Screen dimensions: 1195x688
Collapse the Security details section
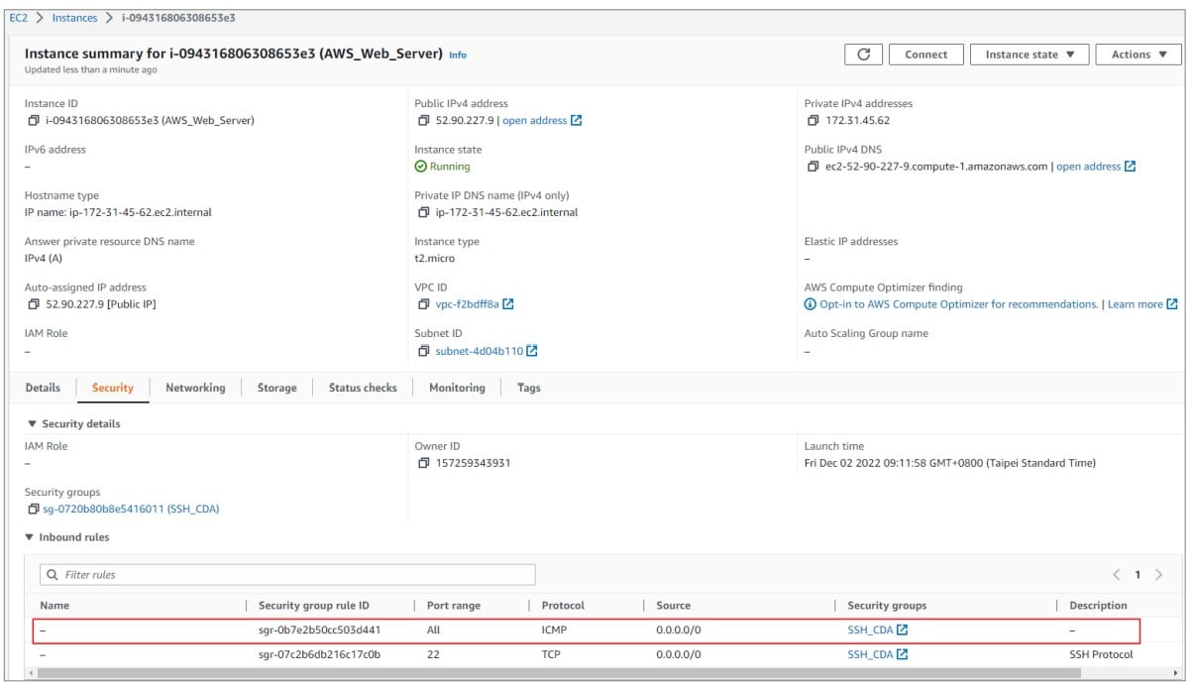point(31,424)
